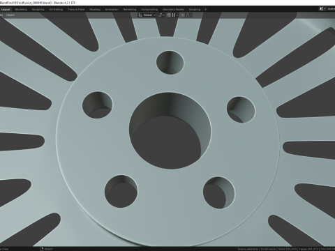335x251 pixels.
Task: Switch to the Layout workspace tab
Action: [6, 10]
